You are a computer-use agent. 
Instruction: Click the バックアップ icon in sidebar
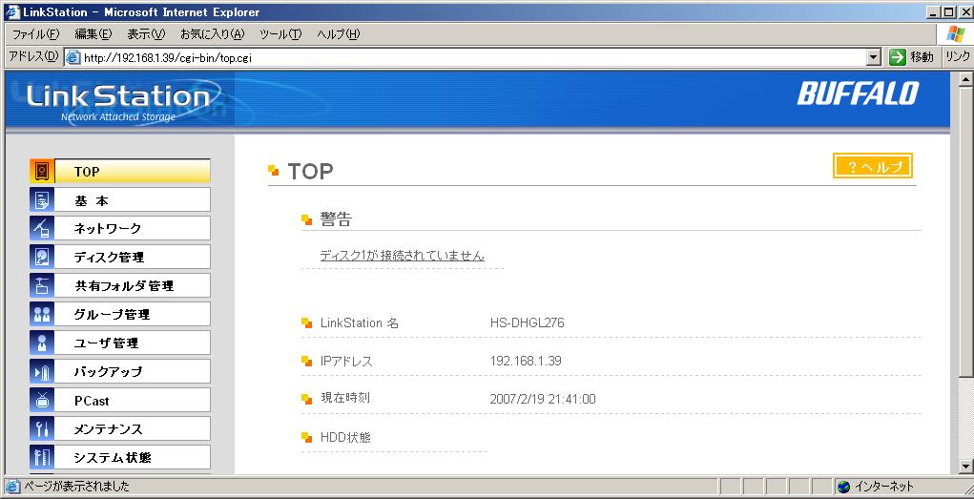42,371
